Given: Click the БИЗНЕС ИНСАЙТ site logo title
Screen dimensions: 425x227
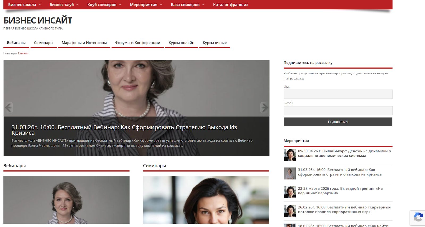Looking at the screenshot, I should pyautogui.click(x=38, y=20).
